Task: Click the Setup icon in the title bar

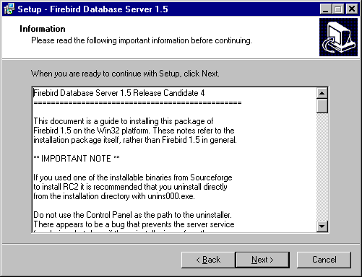Action: click(x=9, y=9)
